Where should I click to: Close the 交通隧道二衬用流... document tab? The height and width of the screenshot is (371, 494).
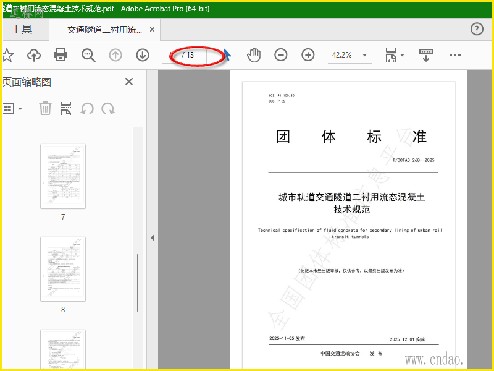[152, 29]
